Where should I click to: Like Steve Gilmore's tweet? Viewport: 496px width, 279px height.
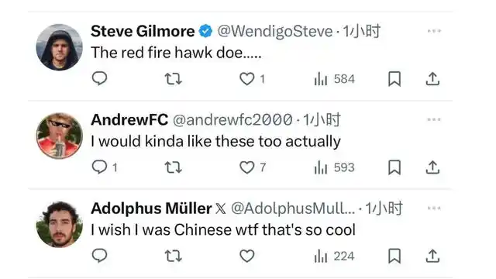pyautogui.click(x=246, y=79)
